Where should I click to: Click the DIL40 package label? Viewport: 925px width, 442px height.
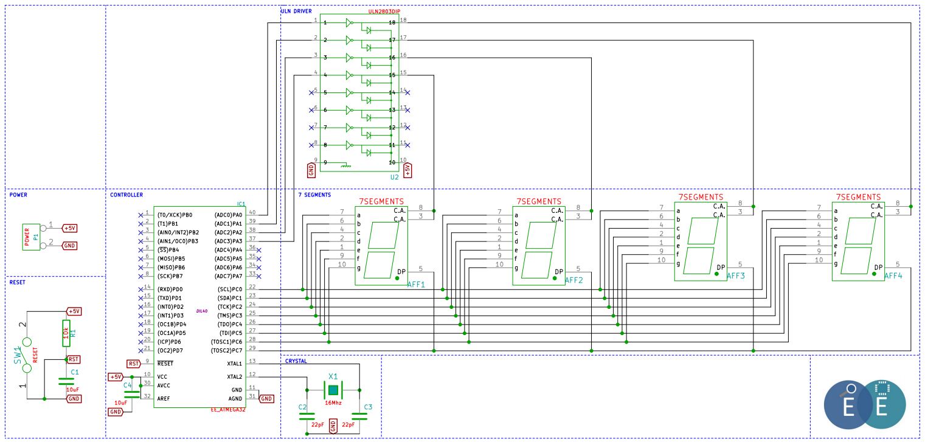tap(202, 310)
